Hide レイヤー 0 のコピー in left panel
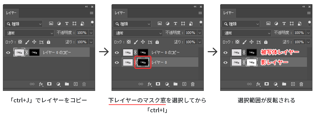The height and width of the screenshot is (120, 315). click(x=8, y=52)
